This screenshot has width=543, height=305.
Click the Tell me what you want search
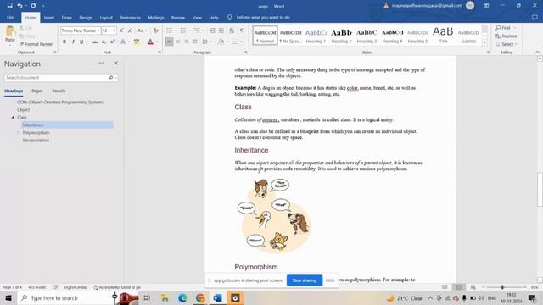click(x=263, y=17)
